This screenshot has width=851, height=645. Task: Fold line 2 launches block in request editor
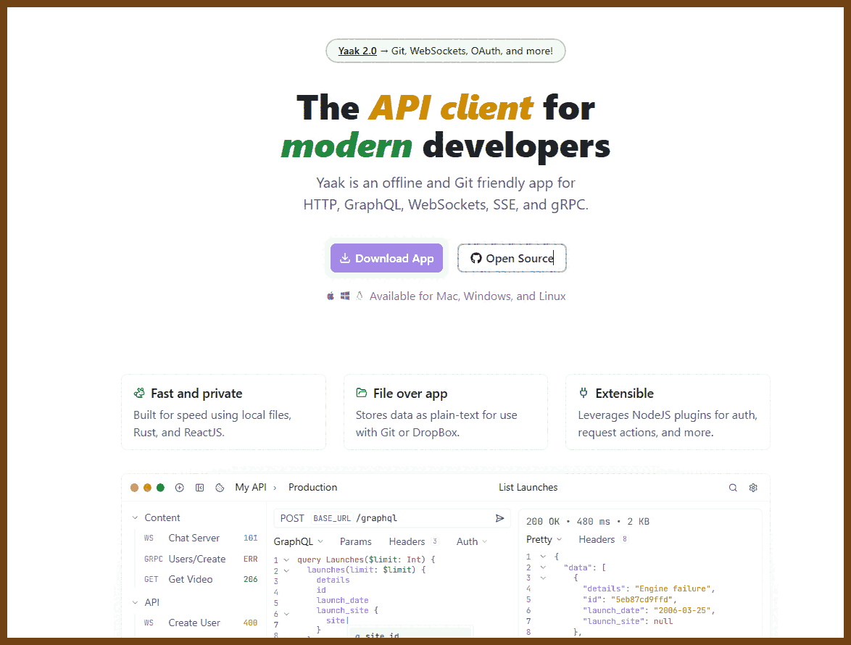pos(286,570)
